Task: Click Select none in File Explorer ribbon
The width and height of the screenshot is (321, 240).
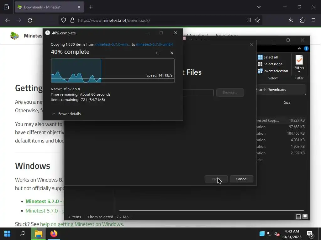Action: pos(270,64)
